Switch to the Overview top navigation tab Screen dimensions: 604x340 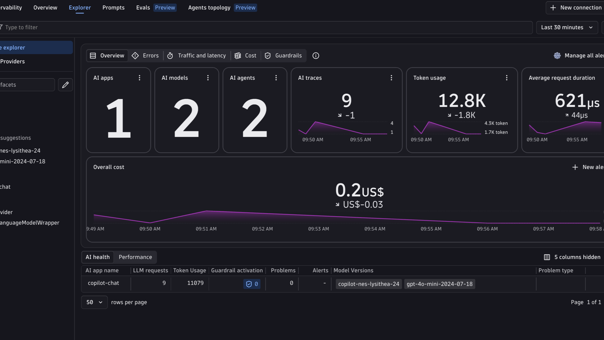45,8
